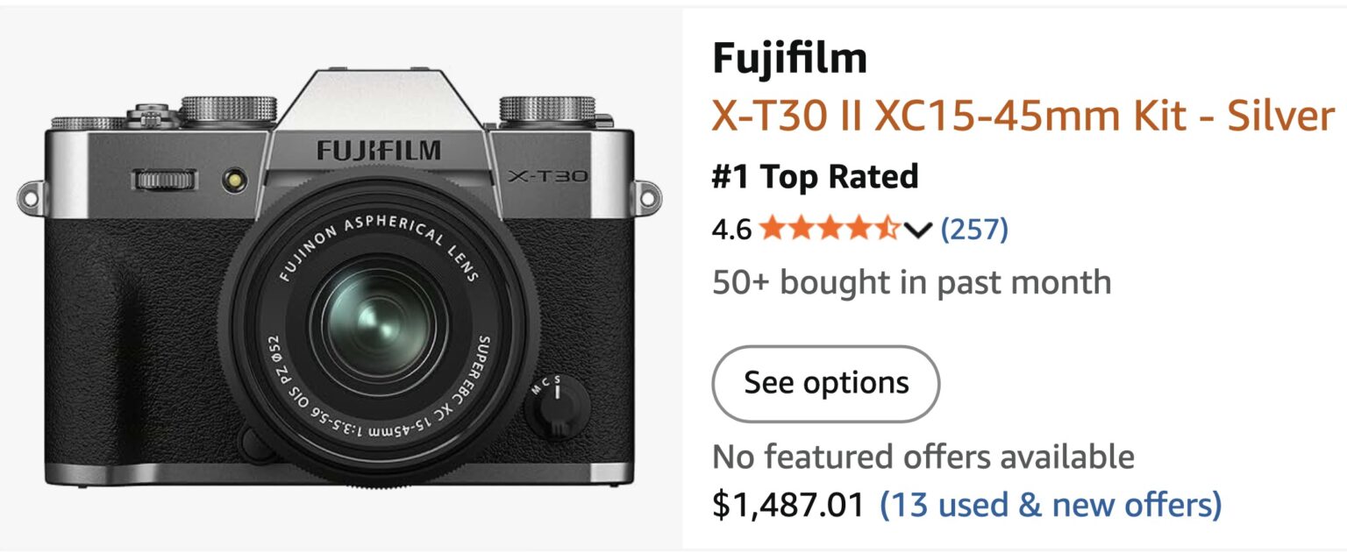Click the Fujifilm brand name heading
The width and height of the screenshot is (1347, 553).
(789, 59)
